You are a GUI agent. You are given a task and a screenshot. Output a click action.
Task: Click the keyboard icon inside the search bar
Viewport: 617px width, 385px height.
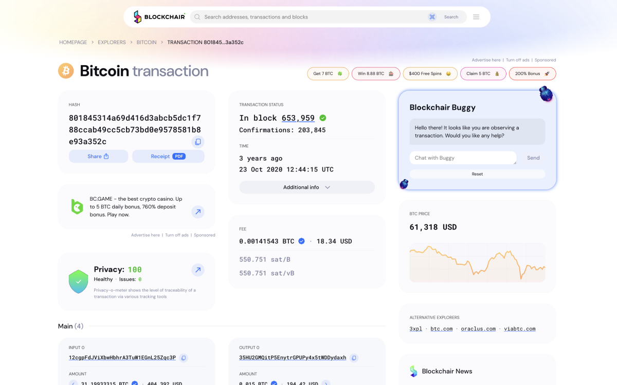point(432,16)
